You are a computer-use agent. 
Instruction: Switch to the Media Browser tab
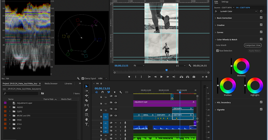tap(51, 84)
